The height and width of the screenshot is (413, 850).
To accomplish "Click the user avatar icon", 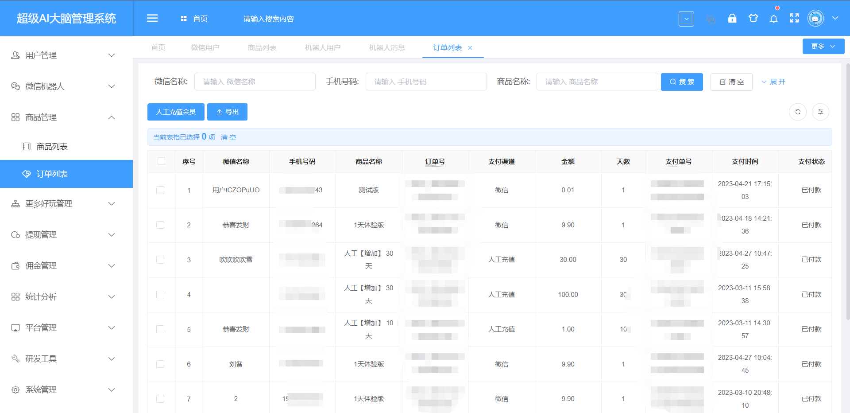I will [x=815, y=18].
